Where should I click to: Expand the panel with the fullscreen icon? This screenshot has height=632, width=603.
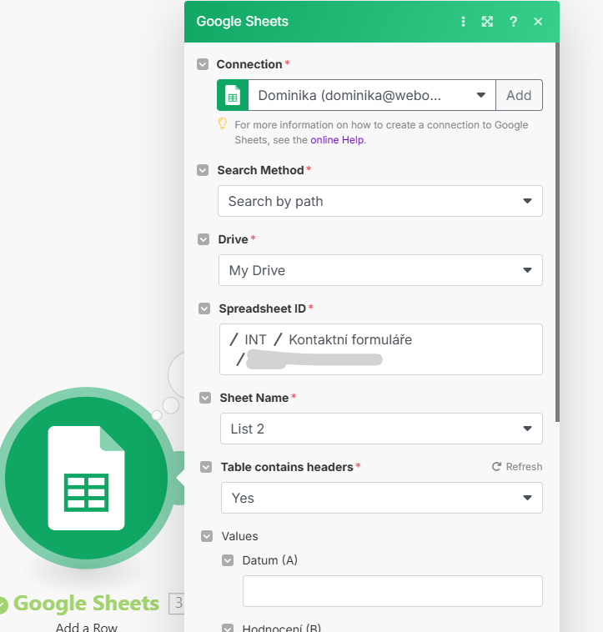pyautogui.click(x=487, y=22)
